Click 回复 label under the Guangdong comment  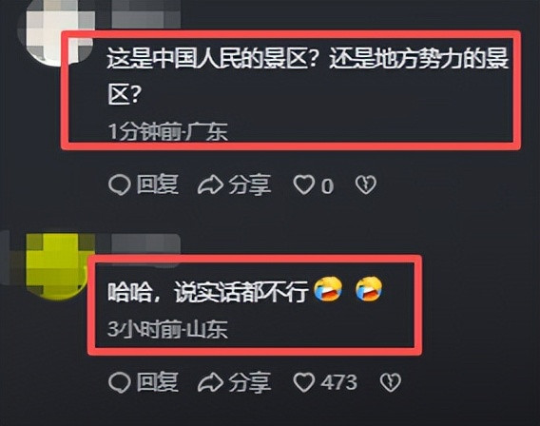(158, 184)
